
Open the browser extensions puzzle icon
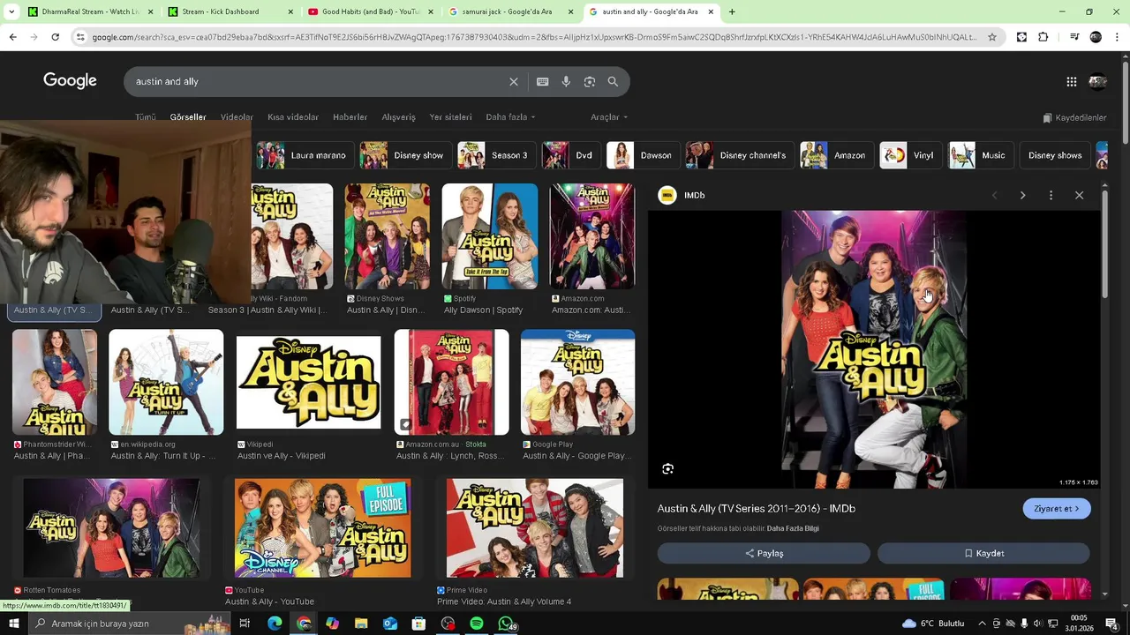1043,37
